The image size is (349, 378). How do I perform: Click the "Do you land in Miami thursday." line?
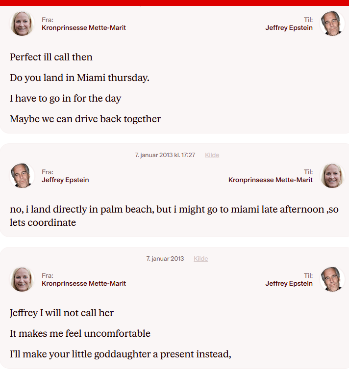(79, 78)
